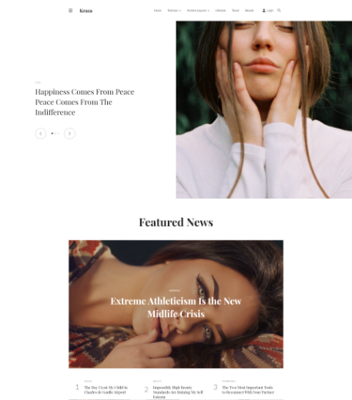Open Extreme Athleticism Is the New Midlife Crisis
The width and height of the screenshot is (352, 400).
point(176,308)
